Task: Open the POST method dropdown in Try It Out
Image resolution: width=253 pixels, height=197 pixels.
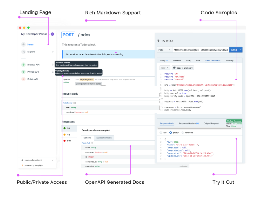Action: click(164, 50)
